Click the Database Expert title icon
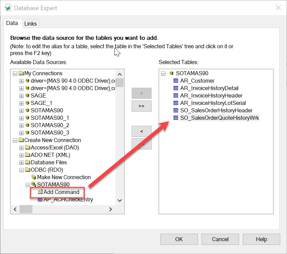The height and width of the screenshot is (254, 287). tap(7, 8)
